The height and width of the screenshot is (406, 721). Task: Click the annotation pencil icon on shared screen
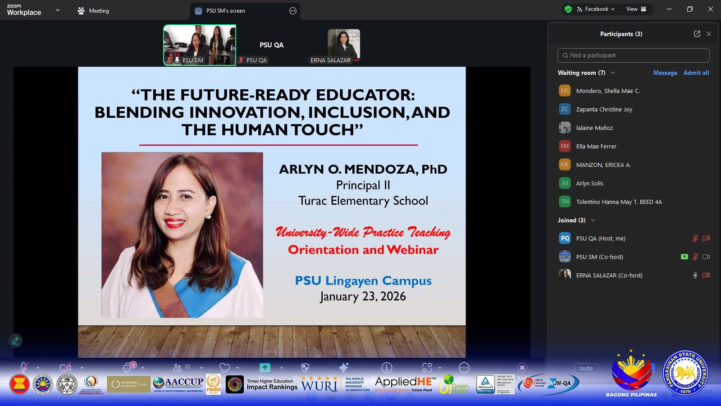[x=15, y=341]
